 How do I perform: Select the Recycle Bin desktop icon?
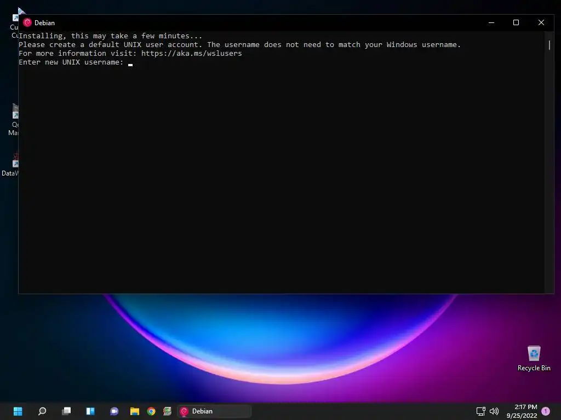pyautogui.click(x=534, y=358)
